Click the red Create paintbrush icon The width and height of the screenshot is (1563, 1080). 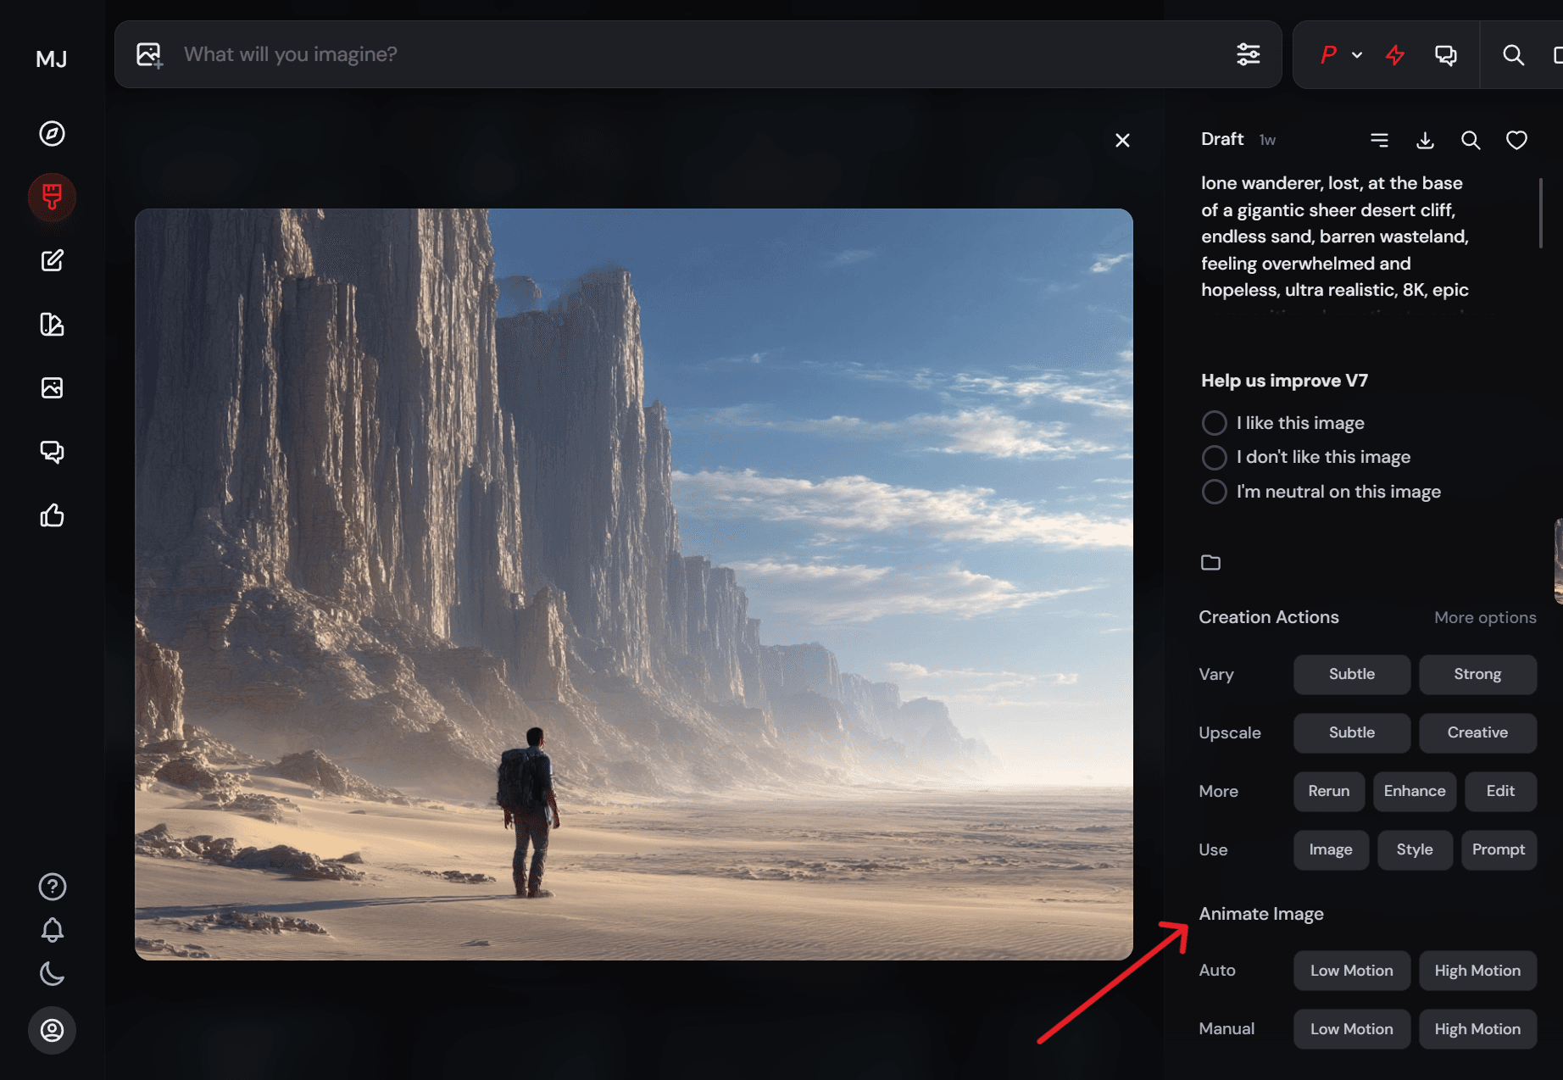[x=52, y=197]
